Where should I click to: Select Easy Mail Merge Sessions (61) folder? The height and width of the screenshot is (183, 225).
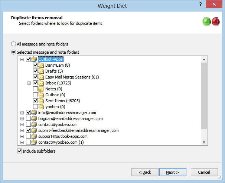pyautogui.click(x=72, y=77)
